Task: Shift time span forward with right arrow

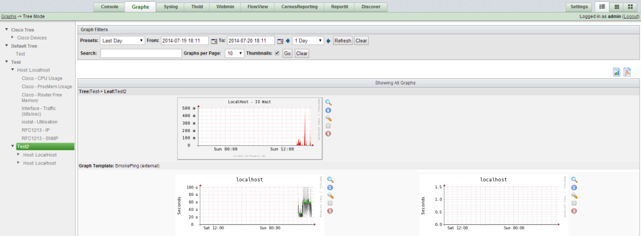Action: [x=329, y=41]
